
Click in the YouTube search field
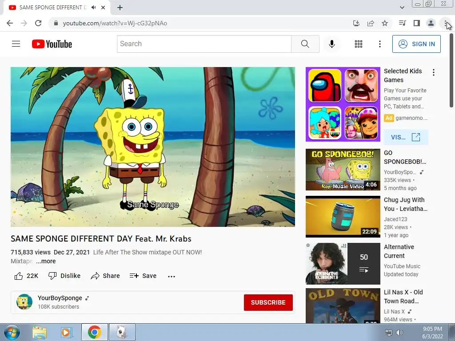(x=204, y=44)
